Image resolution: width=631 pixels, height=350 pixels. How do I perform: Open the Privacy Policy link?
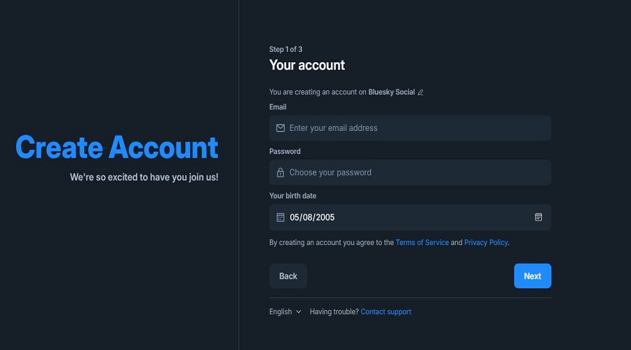coord(486,242)
